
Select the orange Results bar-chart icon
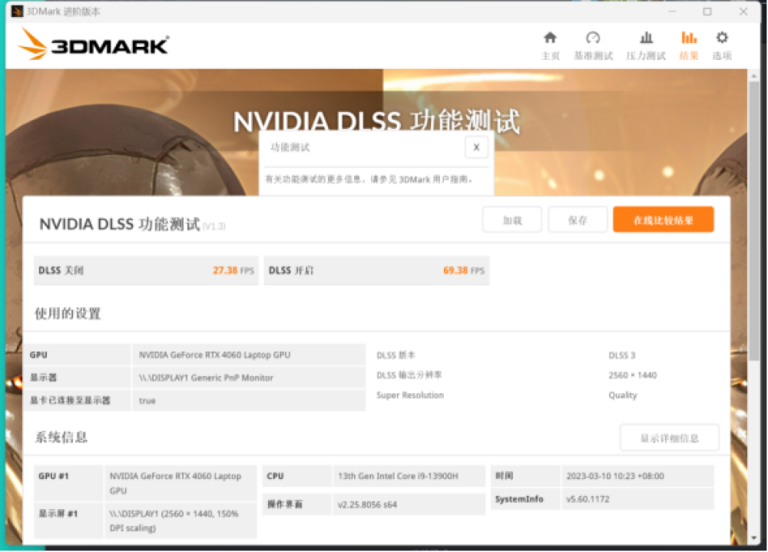(x=689, y=38)
